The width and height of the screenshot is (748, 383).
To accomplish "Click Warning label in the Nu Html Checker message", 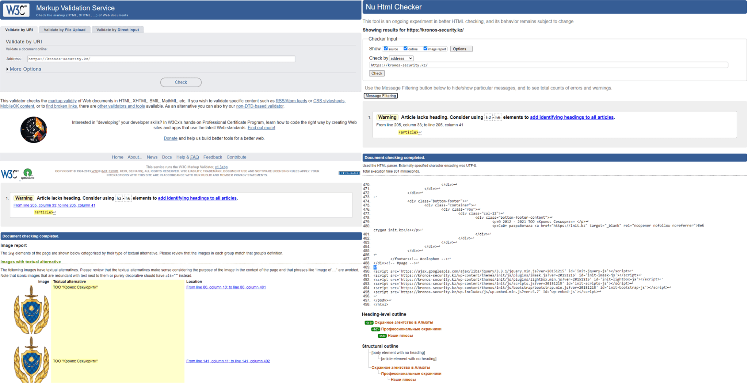I will (x=387, y=118).
